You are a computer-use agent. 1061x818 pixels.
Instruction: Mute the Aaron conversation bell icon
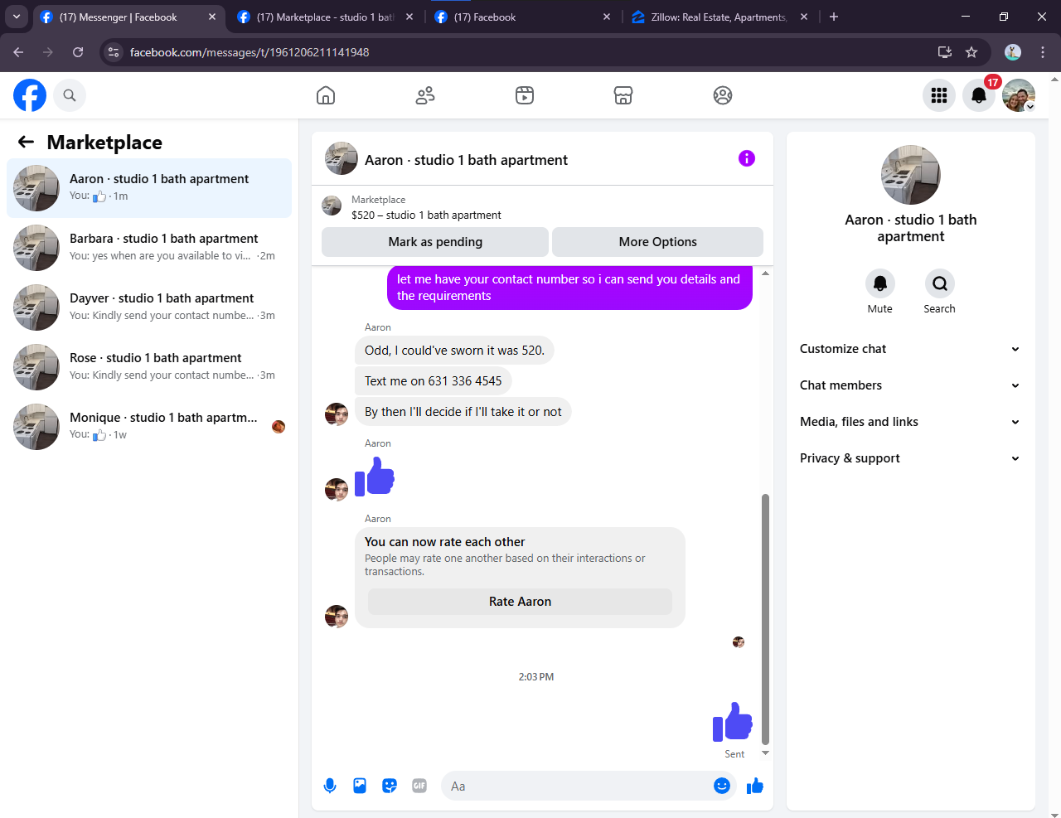click(x=880, y=283)
